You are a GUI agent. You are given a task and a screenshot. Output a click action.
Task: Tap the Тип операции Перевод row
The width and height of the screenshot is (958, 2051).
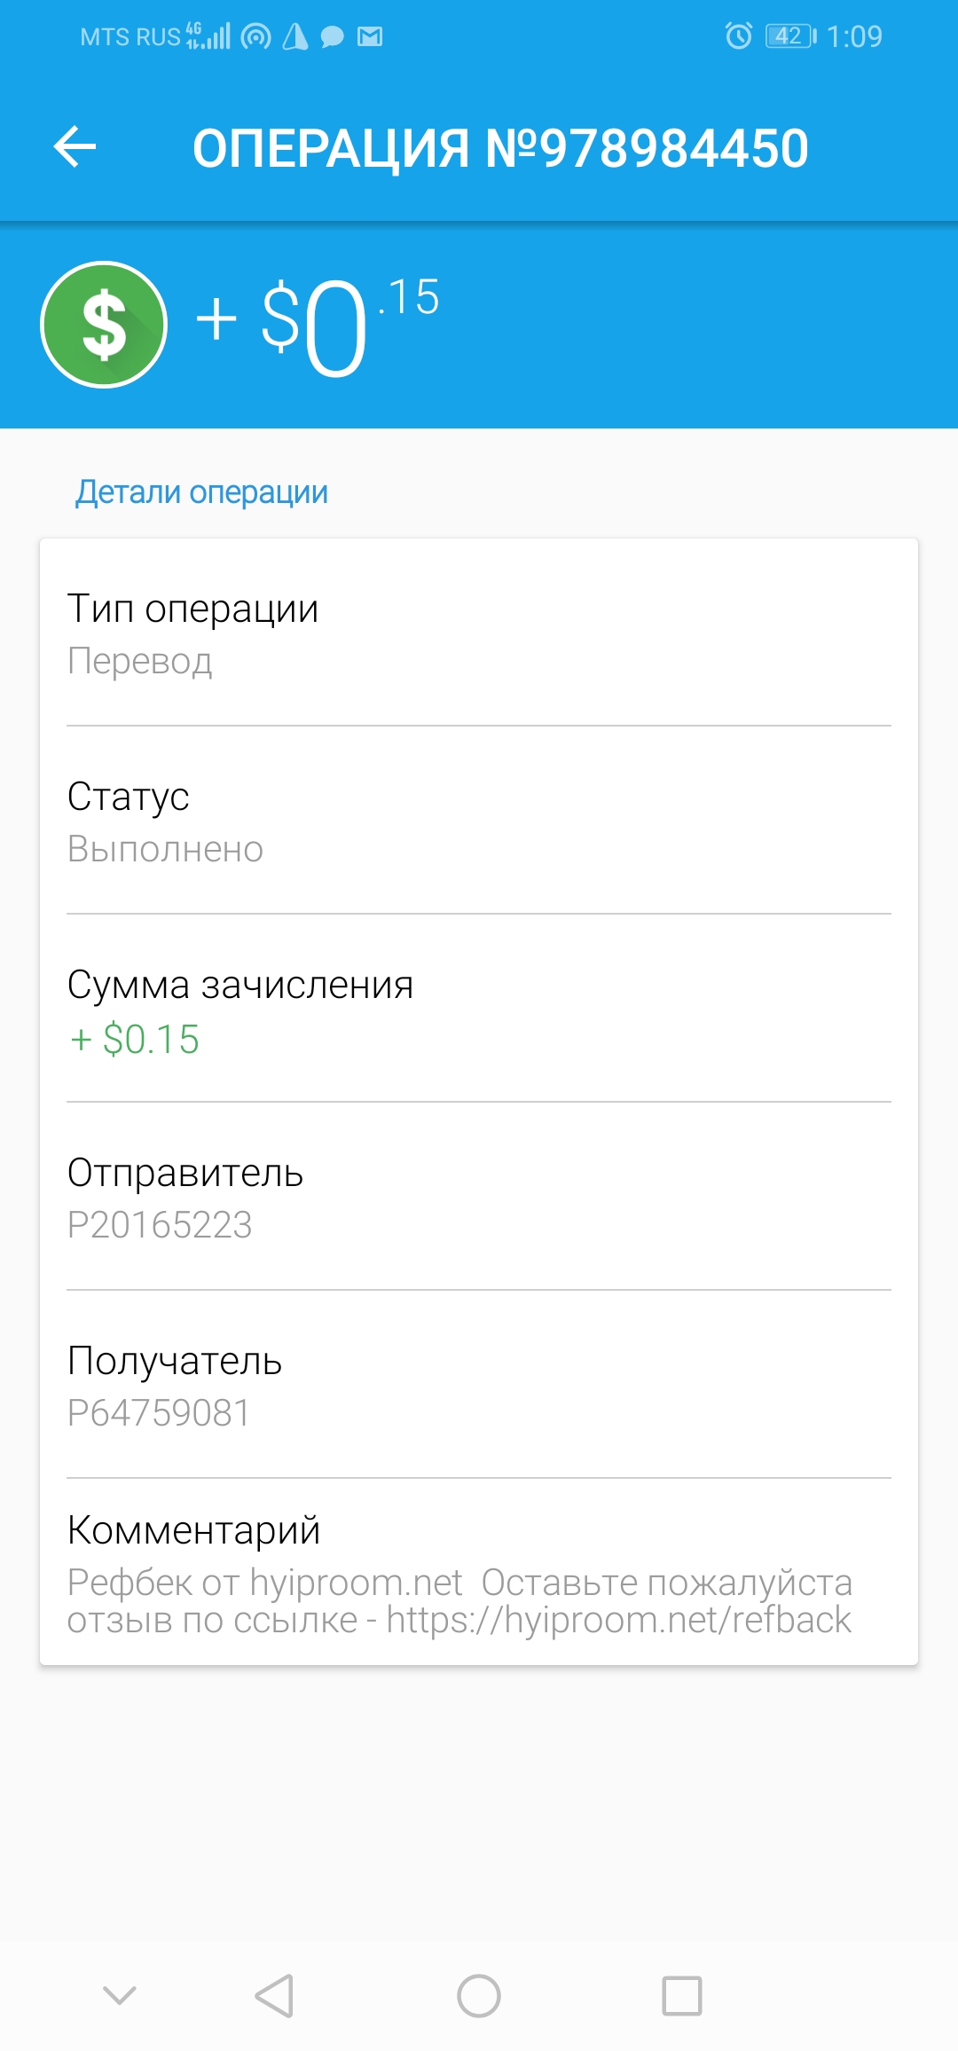coord(479,633)
